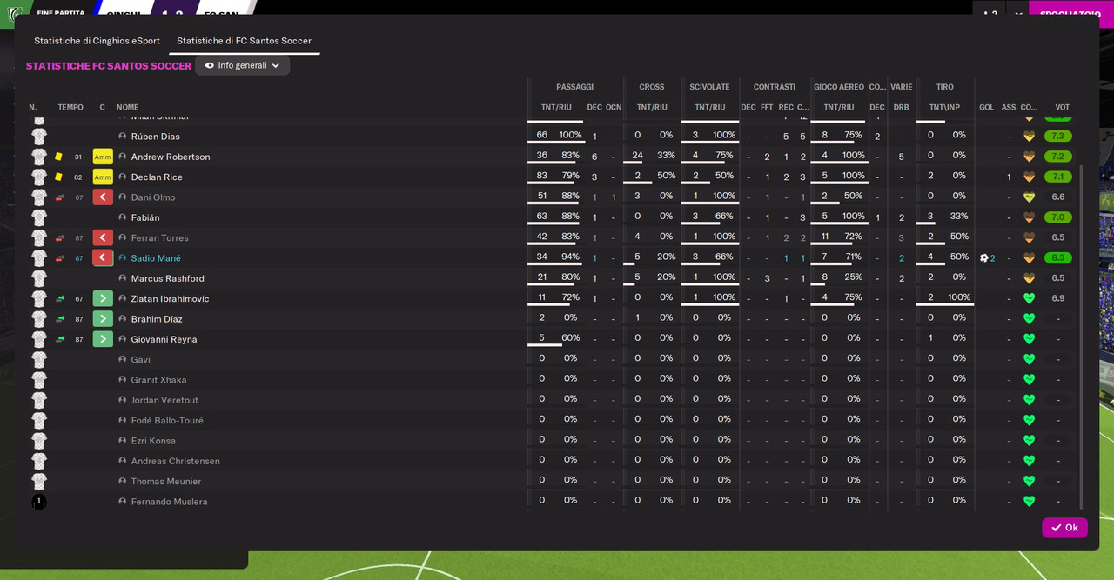The width and height of the screenshot is (1114, 580).
Task: Click the profile icon beside Rúben Dias
Action: pos(123,137)
